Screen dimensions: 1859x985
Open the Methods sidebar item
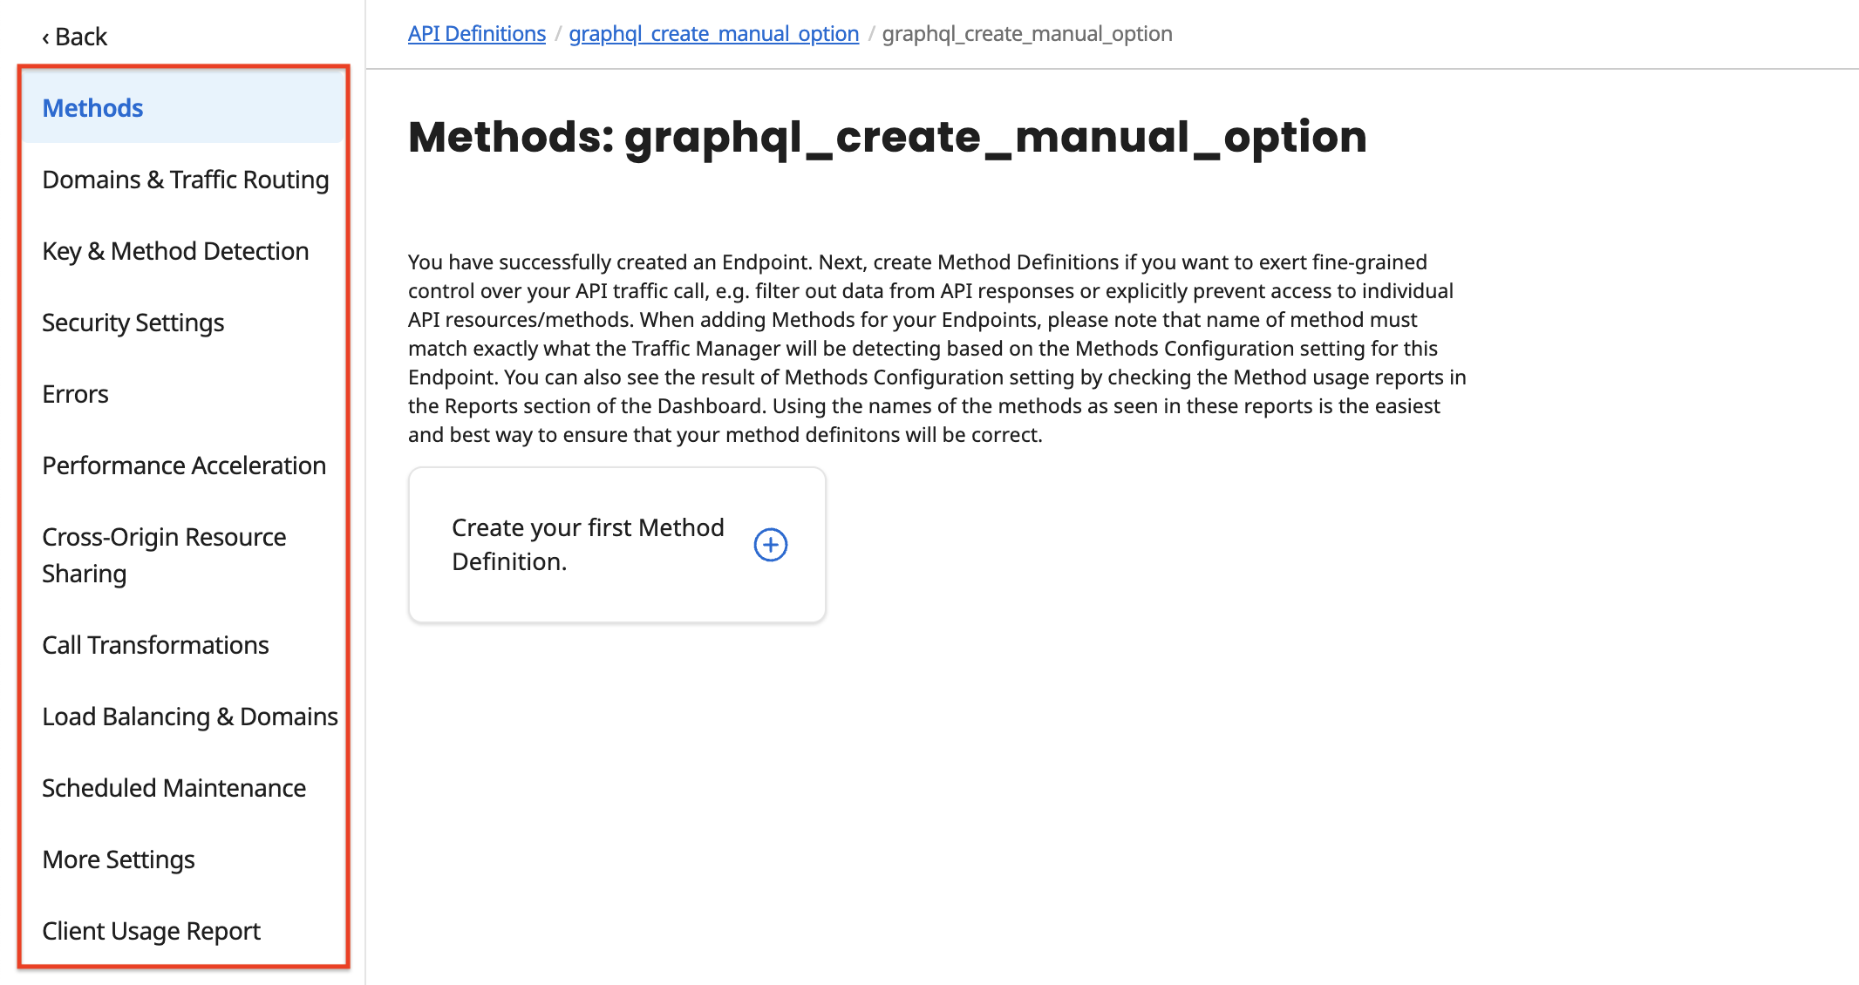pos(92,108)
